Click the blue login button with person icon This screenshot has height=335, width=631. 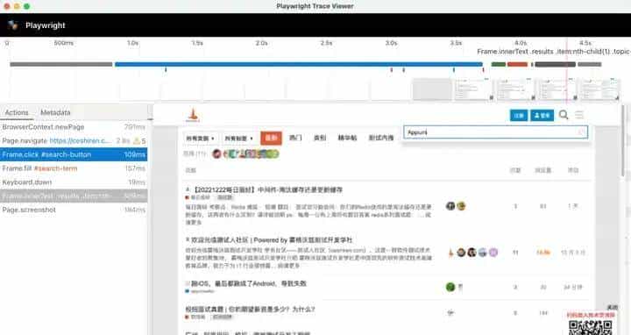(542, 116)
